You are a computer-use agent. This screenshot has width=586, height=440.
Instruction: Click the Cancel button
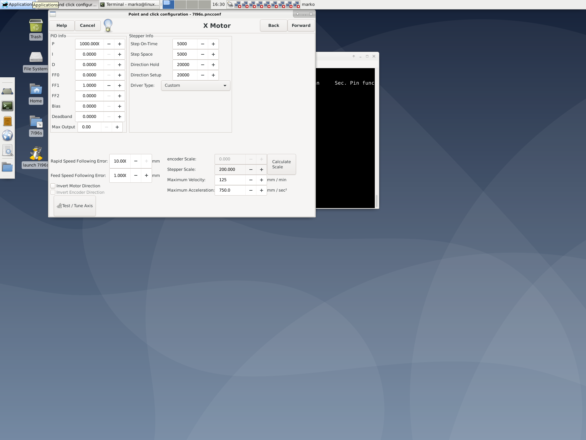(x=88, y=26)
